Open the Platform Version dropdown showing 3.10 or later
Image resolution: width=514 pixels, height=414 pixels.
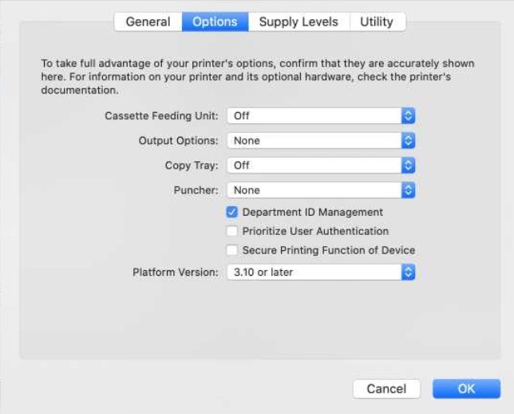(x=314, y=273)
